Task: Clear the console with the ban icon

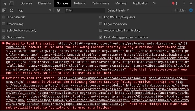Action: pos(12,10)
